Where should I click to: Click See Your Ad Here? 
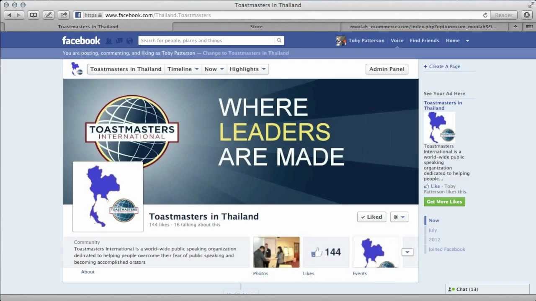(x=444, y=94)
